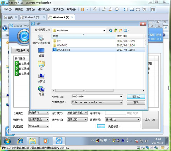171x151 pixels.
Task: Click the back arrow in the Explorer window
Action: (5, 28)
